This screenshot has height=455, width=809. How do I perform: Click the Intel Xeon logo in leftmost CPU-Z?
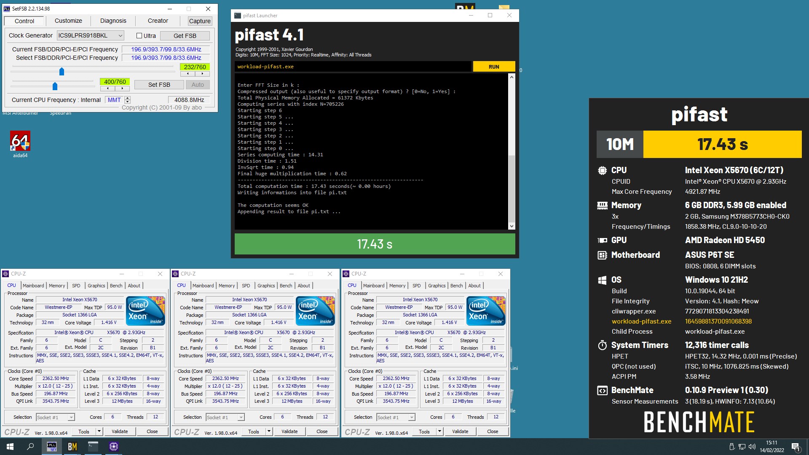[x=146, y=310]
